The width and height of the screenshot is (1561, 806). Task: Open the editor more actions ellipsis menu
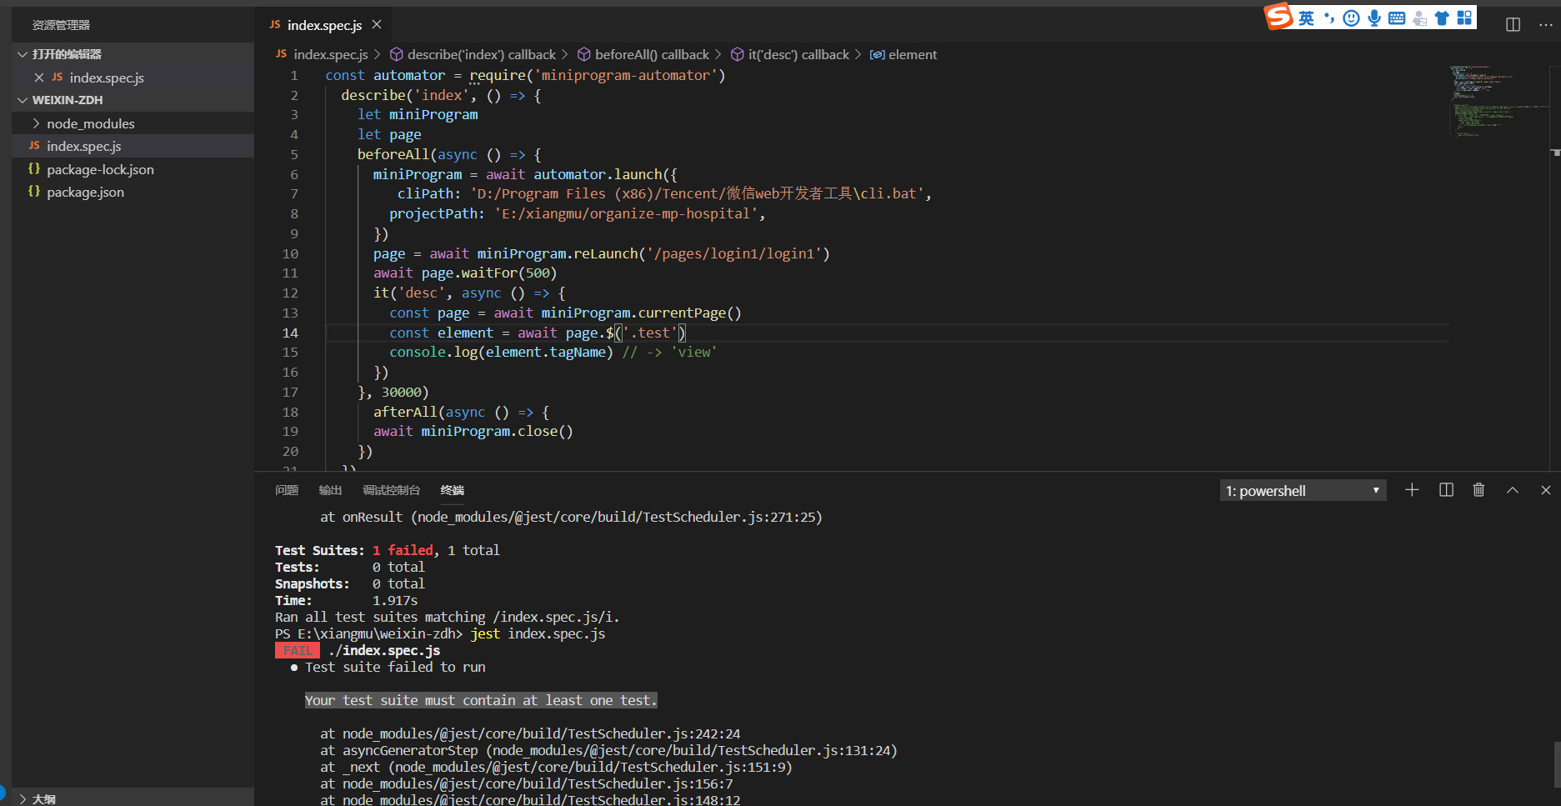pyautogui.click(x=1545, y=25)
